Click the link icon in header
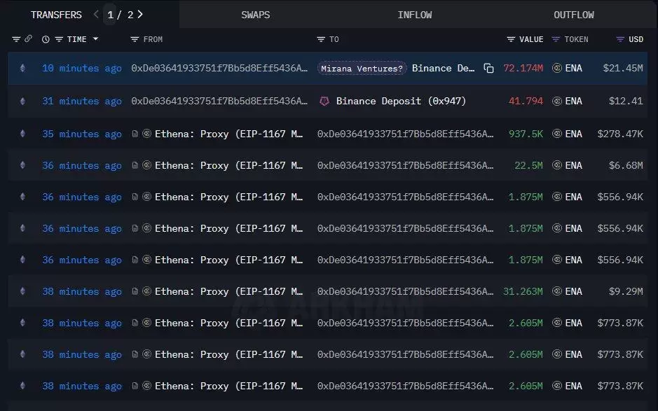The image size is (658, 411). (28, 39)
